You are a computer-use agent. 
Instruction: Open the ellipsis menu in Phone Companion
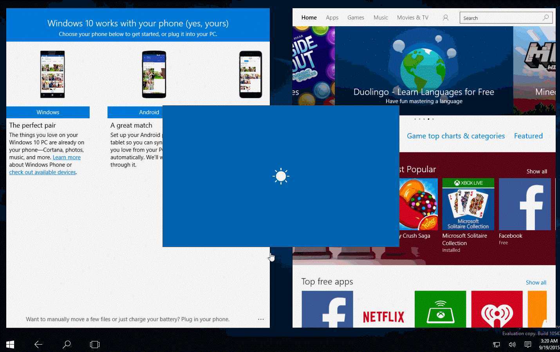[x=261, y=319]
